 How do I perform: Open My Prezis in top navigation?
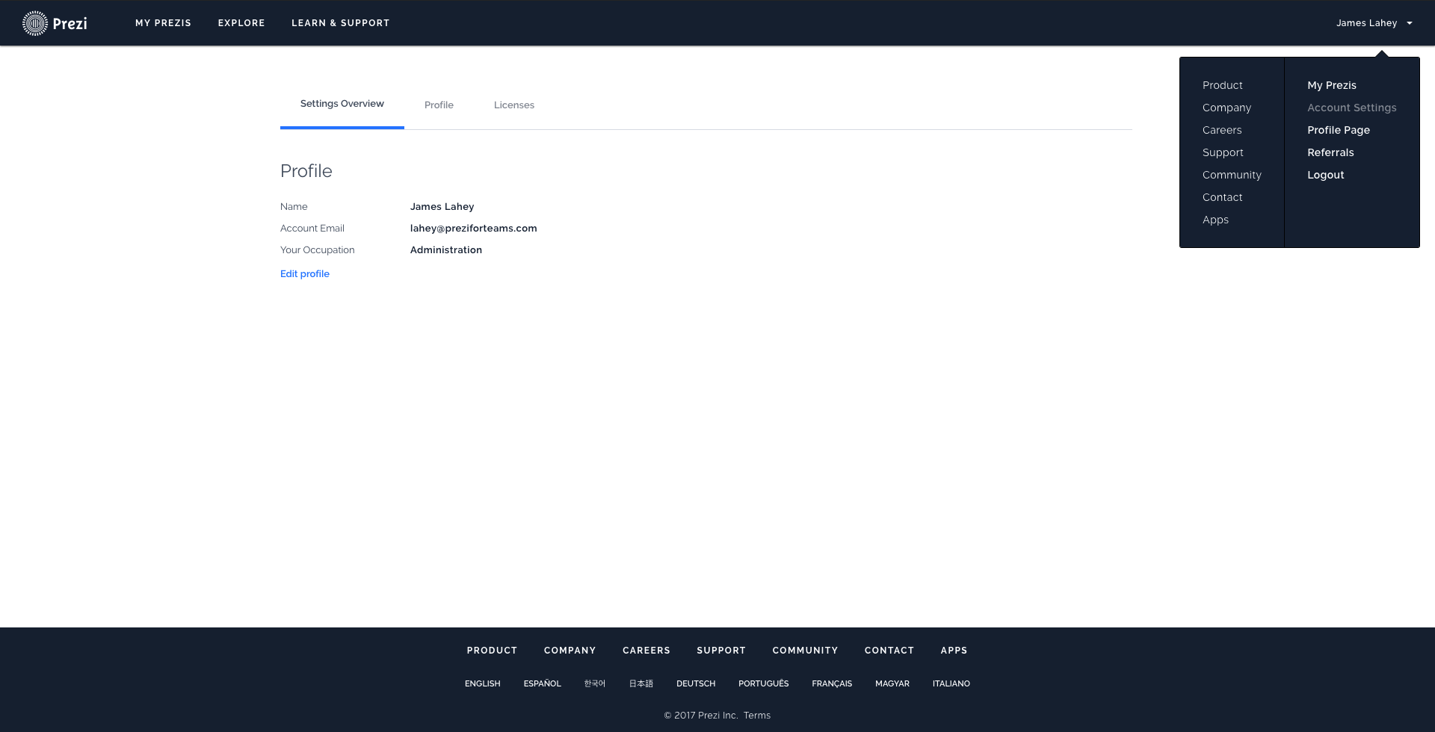click(x=163, y=23)
